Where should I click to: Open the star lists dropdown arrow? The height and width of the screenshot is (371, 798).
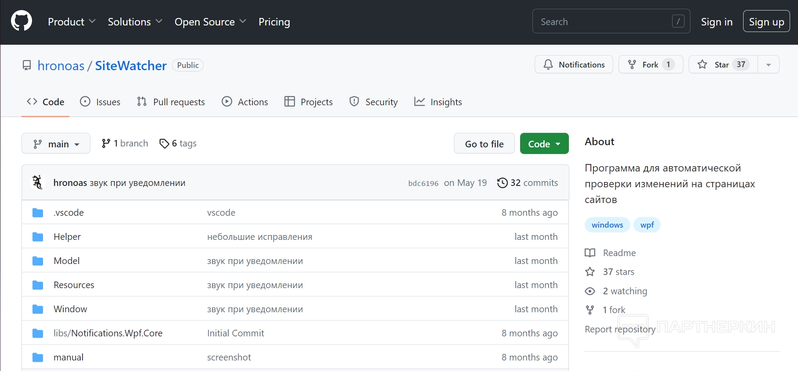coord(768,65)
